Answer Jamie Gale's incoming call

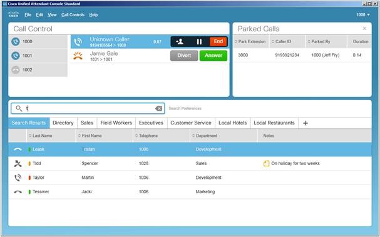tap(213, 56)
